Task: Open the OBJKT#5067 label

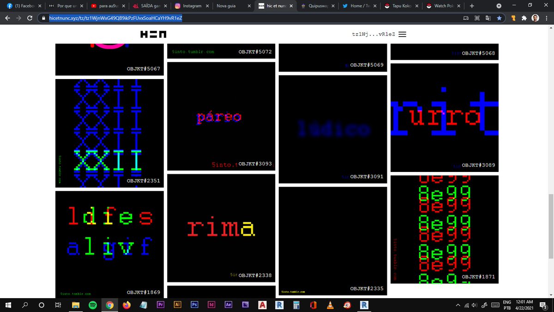Action: (144, 69)
